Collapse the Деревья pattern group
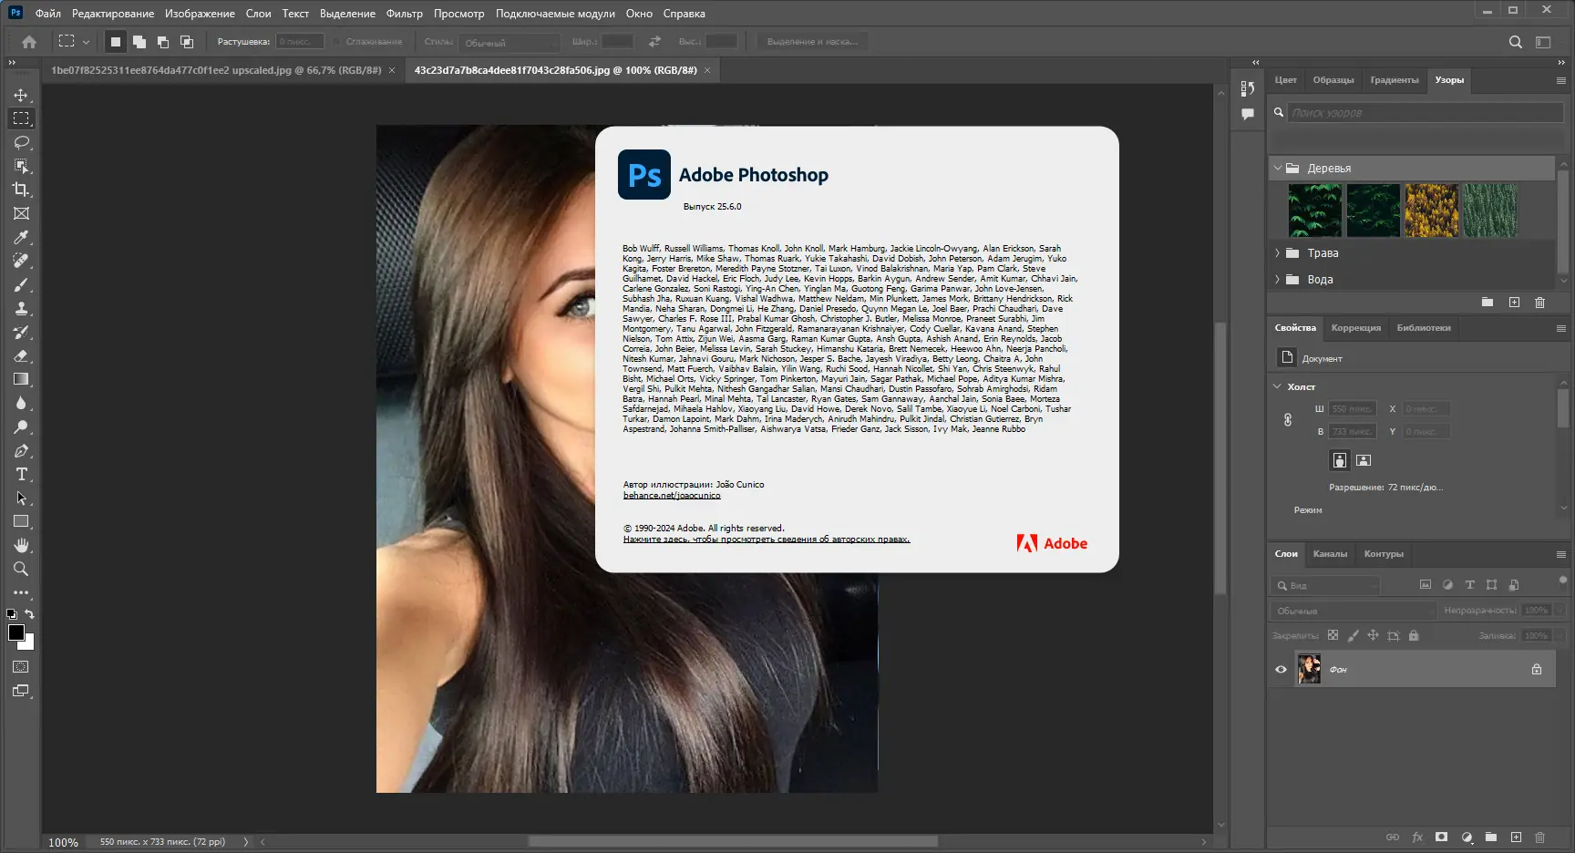The width and height of the screenshot is (1575, 853). click(1278, 168)
